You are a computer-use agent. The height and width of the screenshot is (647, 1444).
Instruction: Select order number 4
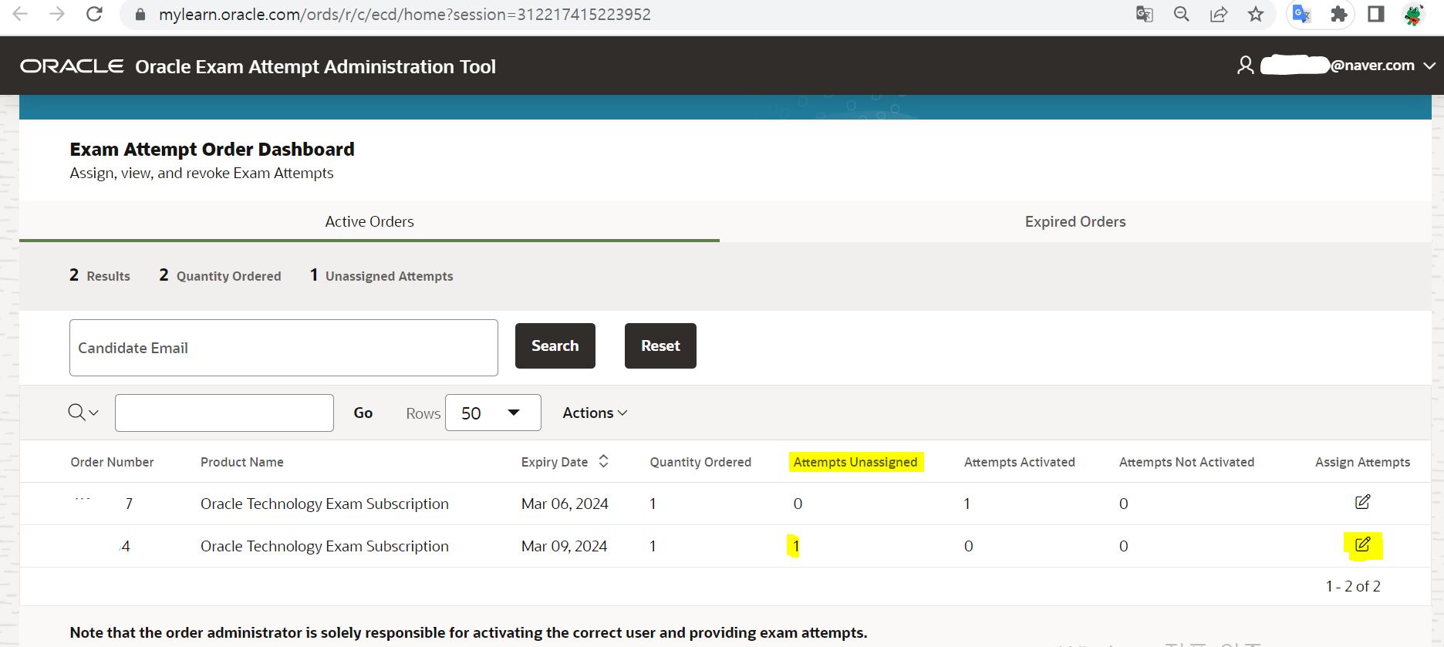pos(126,546)
